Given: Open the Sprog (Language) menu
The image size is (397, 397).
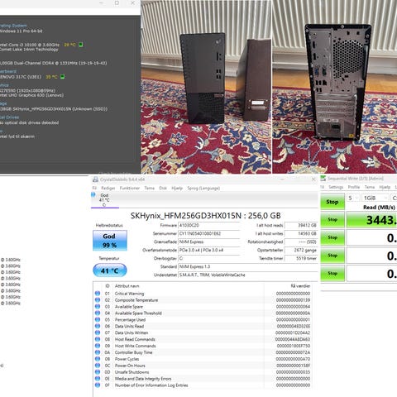Looking at the screenshot, I should click(x=203, y=188).
